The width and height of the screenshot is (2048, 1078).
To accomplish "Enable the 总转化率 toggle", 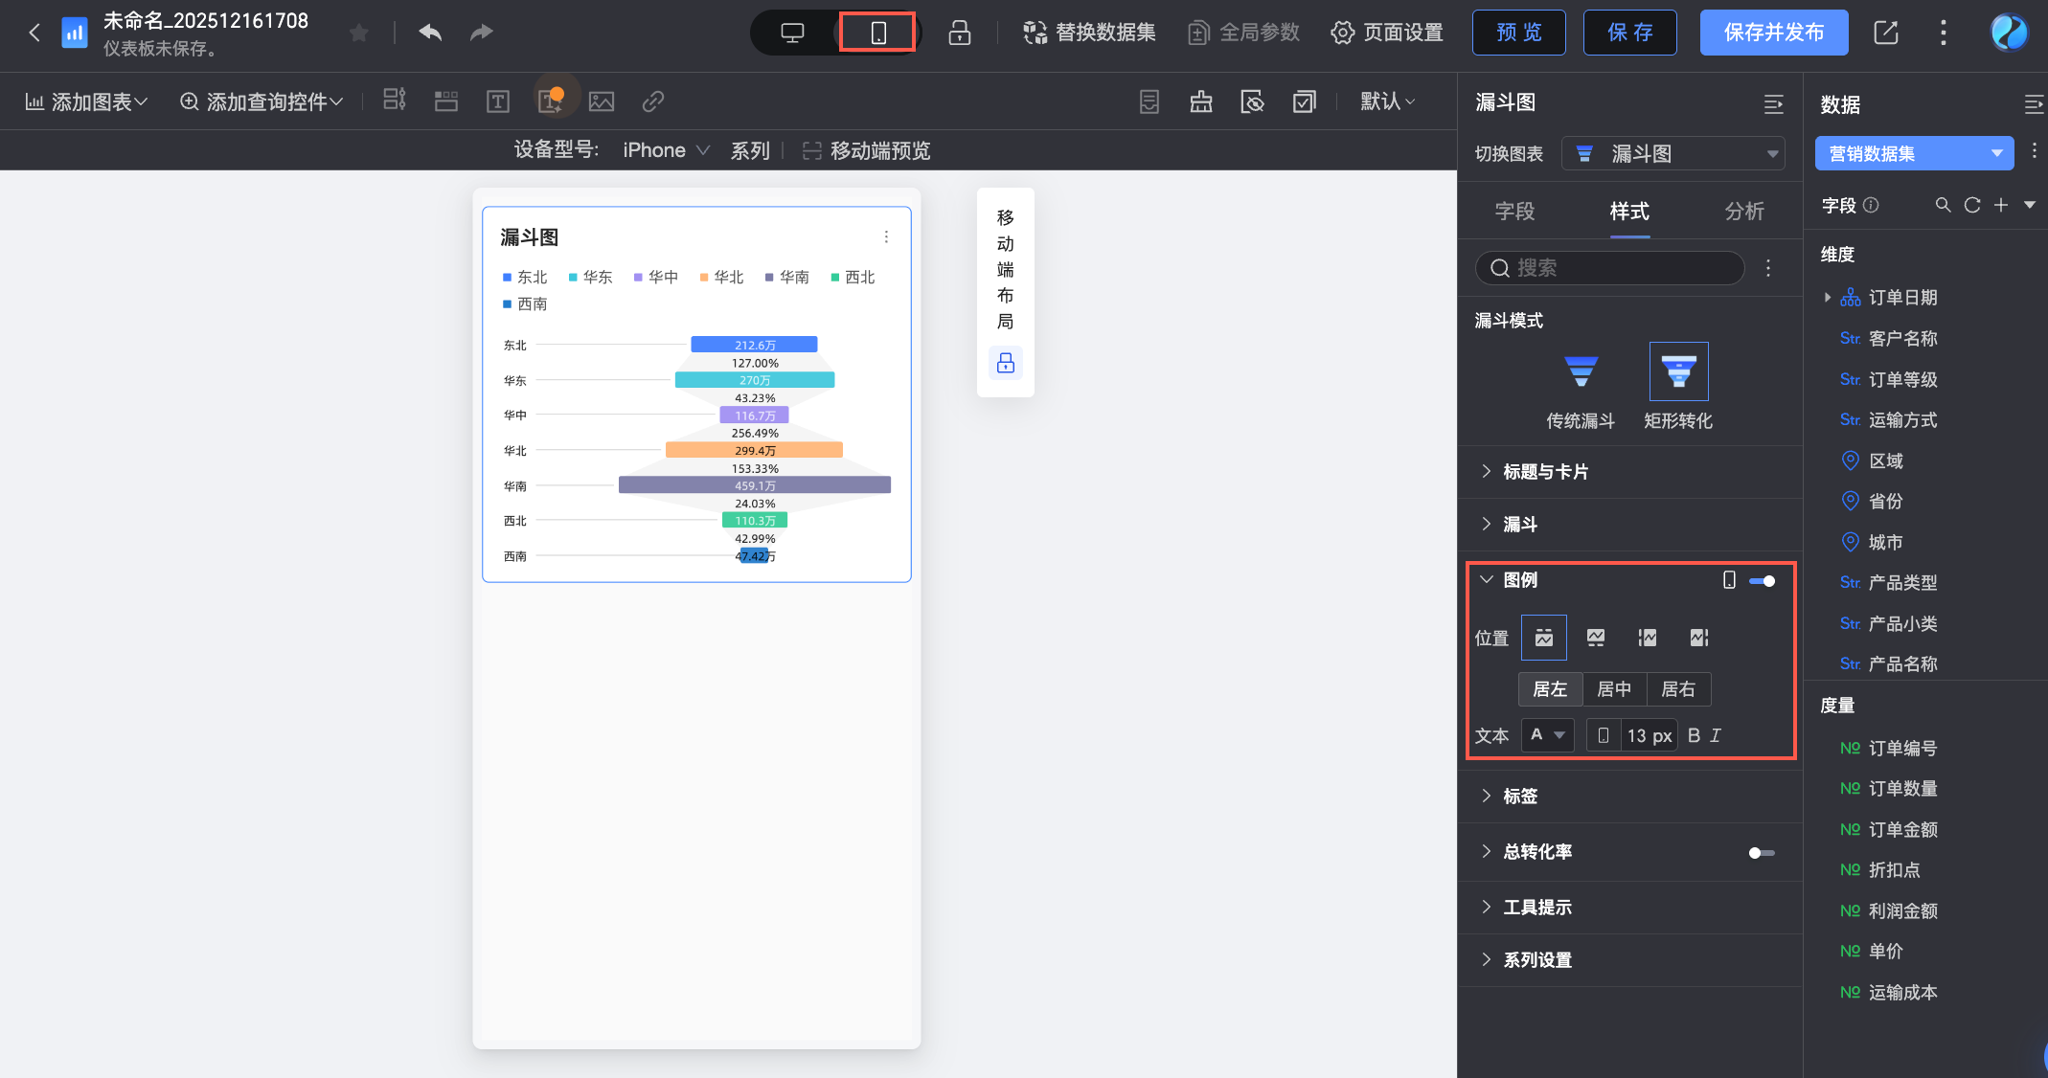I will (1762, 852).
